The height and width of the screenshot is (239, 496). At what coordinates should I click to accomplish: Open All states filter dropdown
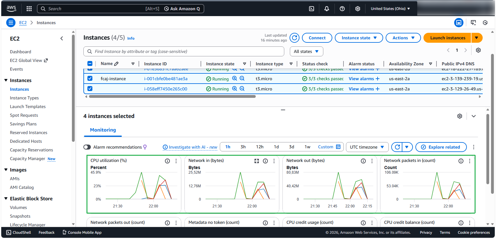[x=307, y=51]
